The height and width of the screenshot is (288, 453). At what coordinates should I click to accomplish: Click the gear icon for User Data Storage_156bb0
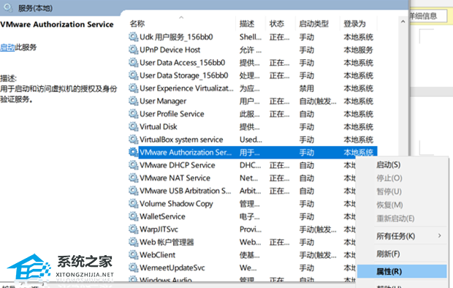pyautogui.click(x=133, y=75)
